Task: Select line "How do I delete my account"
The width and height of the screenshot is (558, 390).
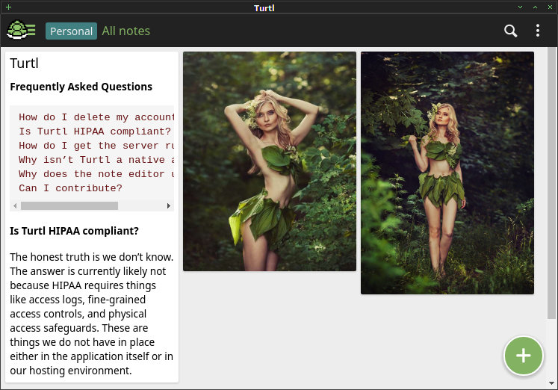Action: [x=96, y=117]
